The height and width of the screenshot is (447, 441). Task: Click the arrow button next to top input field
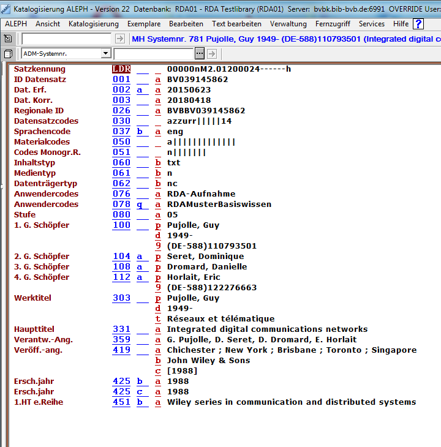click(x=119, y=39)
